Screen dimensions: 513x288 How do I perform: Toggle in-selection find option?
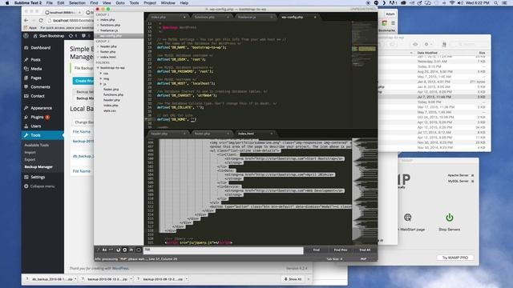pos(131,250)
